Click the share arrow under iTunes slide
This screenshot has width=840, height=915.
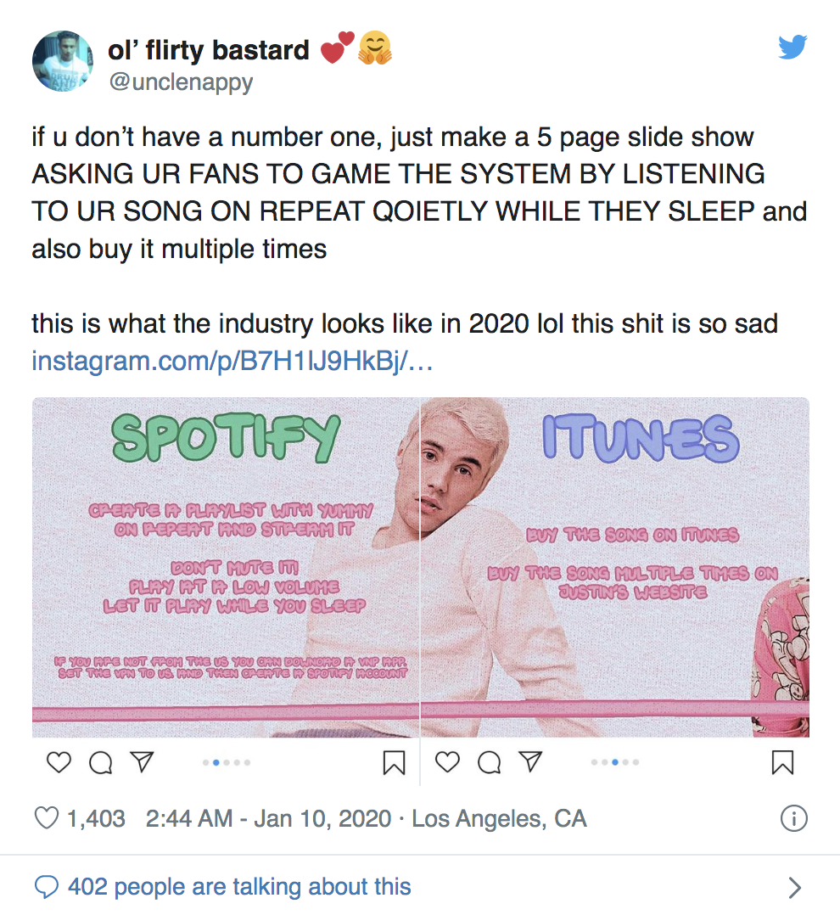529,762
